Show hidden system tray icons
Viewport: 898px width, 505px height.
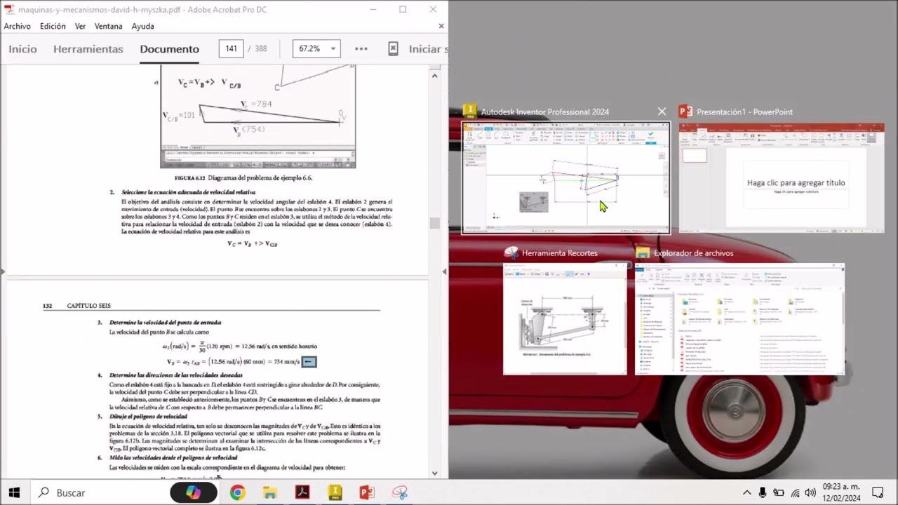pos(746,492)
